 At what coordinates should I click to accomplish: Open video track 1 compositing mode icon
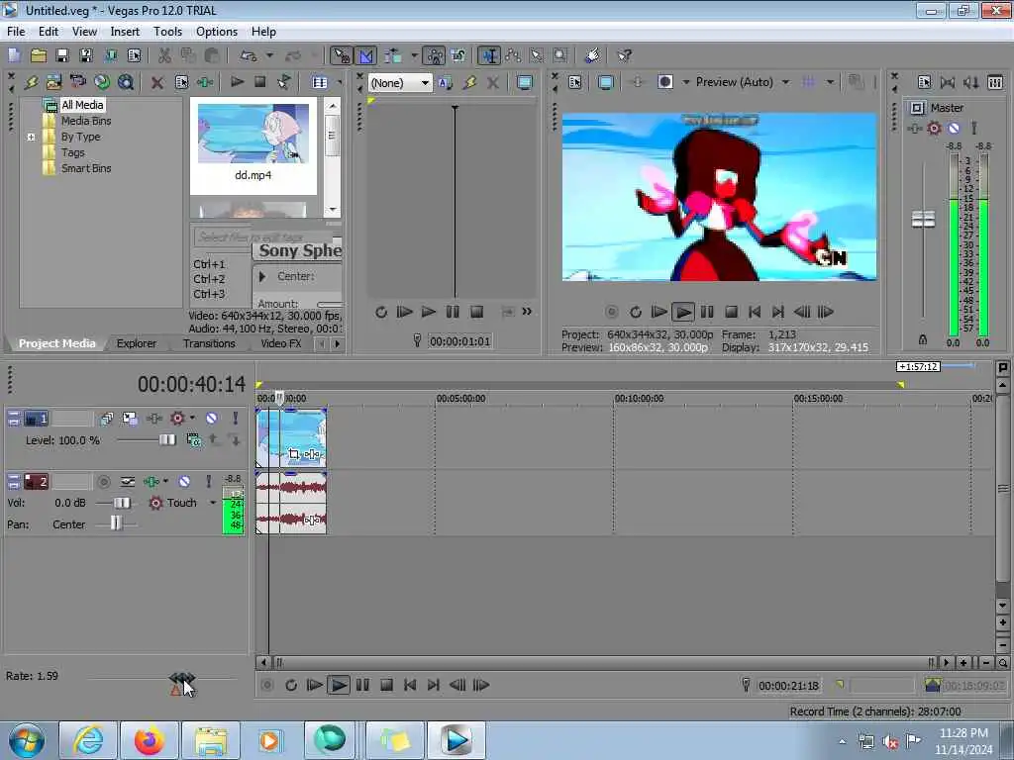(193, 440)
